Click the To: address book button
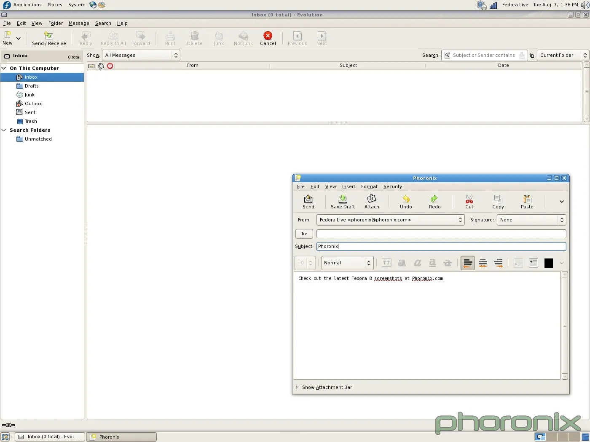Screen dimensions: 590x442 point(304,234)
